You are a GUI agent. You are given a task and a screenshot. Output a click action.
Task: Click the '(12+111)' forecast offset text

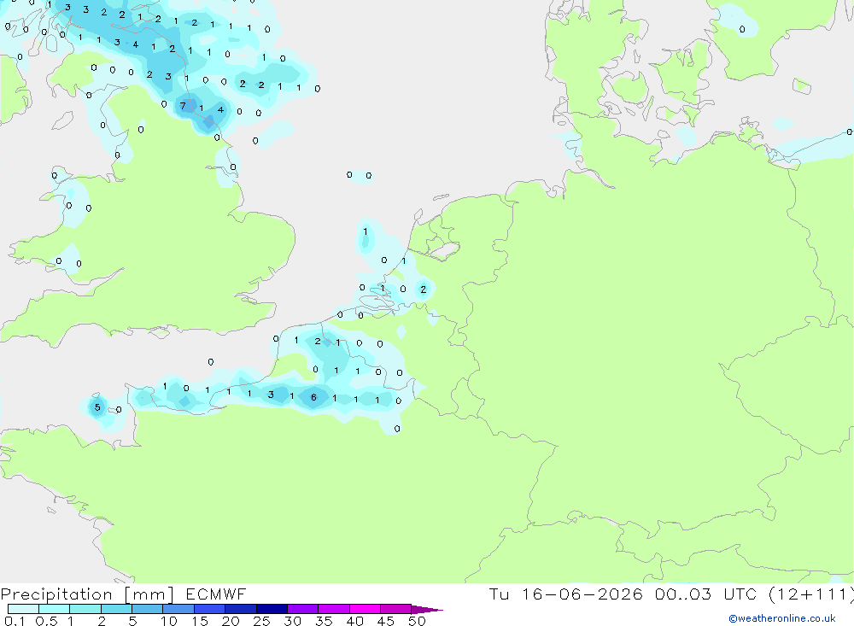pyautogui.click(x=811, y=594)
